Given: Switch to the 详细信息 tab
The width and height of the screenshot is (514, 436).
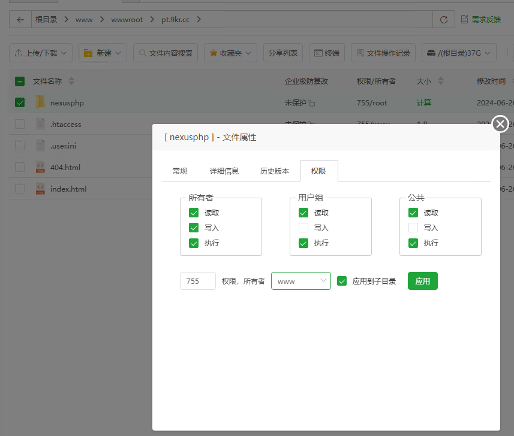Looking at the screenshot, I should click(x=224, y=171).
